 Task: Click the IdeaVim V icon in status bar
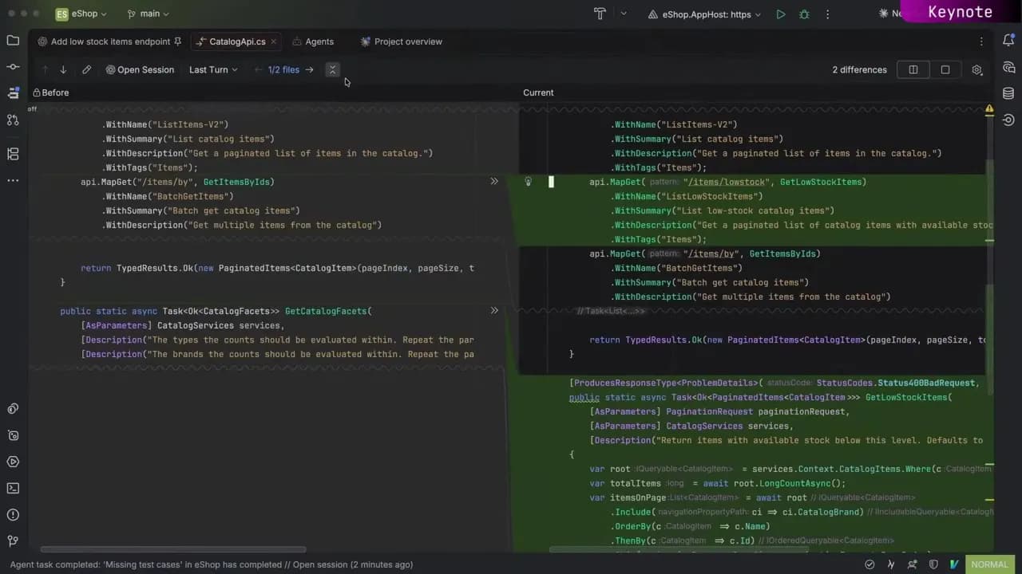coord(955,564)
